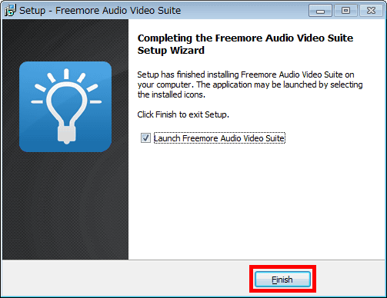Minimize the Setup window
The height and width of the screenshot is (298, 387).
coord(320,11)
